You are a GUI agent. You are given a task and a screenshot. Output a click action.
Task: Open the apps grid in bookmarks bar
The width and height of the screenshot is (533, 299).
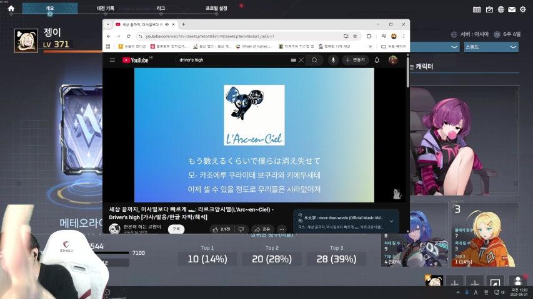tap(108, 47)
